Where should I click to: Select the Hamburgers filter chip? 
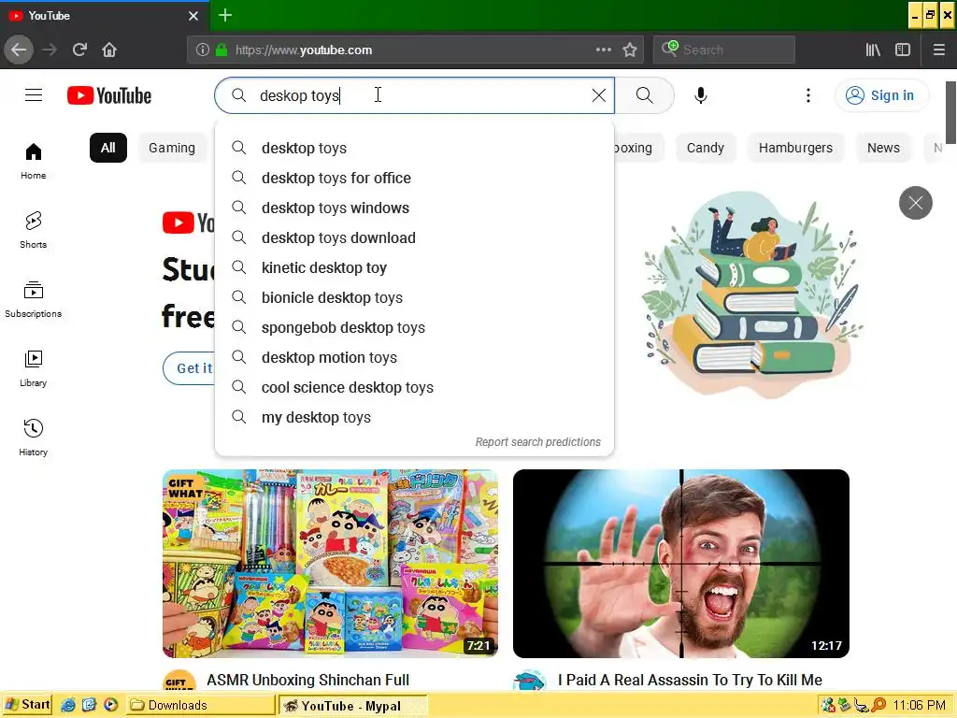point(796,148)
